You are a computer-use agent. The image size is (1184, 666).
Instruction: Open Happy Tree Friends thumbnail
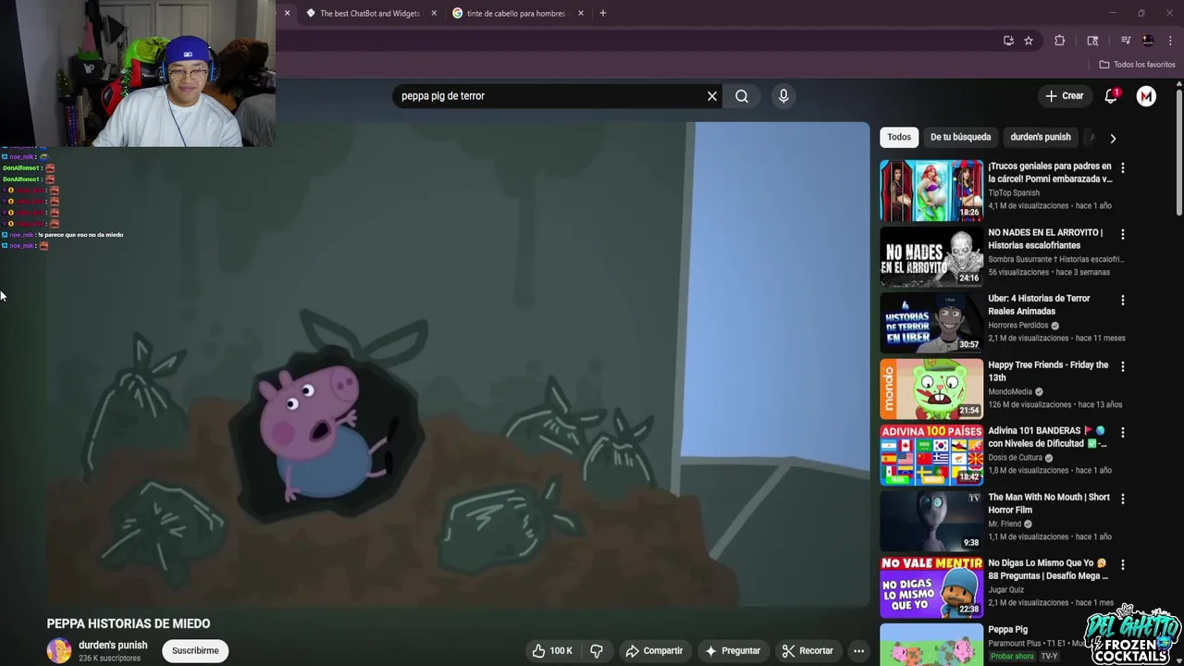pos(931,389)
